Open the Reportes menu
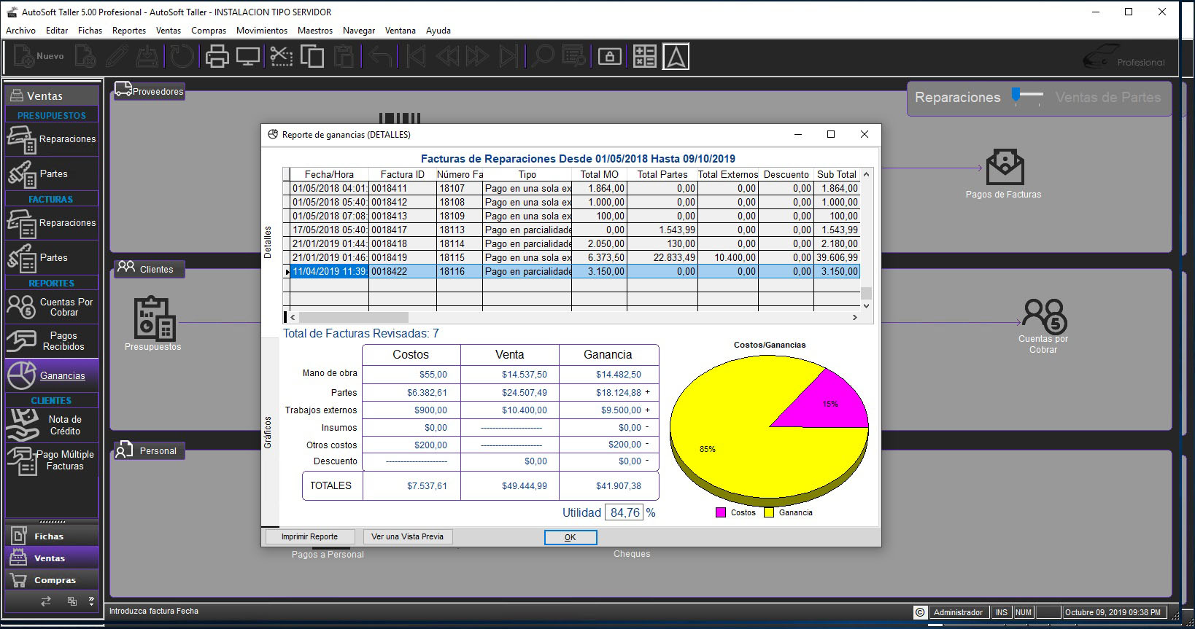This screenshot has width=1195, height=629. (x=129, y=31)
